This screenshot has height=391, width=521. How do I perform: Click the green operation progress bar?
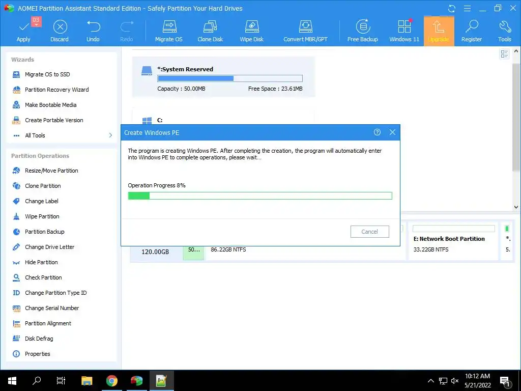260,196
